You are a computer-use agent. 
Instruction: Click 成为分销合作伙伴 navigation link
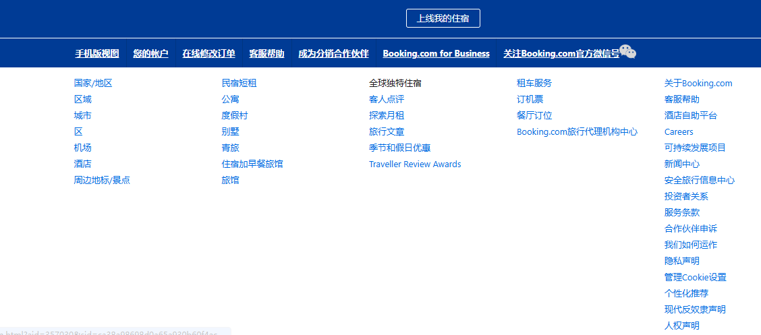click(333, 54)
